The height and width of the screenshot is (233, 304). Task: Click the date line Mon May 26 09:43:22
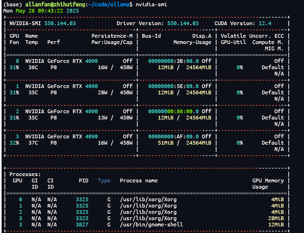point(41,11)
